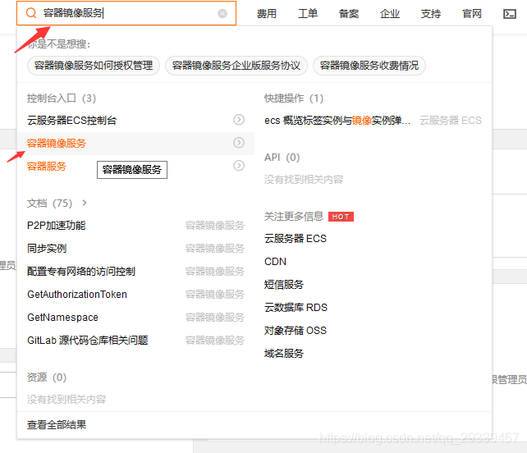Open 配置专有网络的访问控制 document

click(81, 271)
